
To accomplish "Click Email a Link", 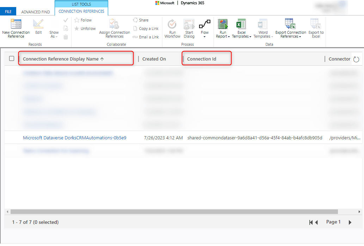I will coord(146,37).
